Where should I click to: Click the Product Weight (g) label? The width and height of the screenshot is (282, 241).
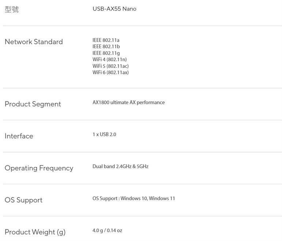tap(35, 232)
